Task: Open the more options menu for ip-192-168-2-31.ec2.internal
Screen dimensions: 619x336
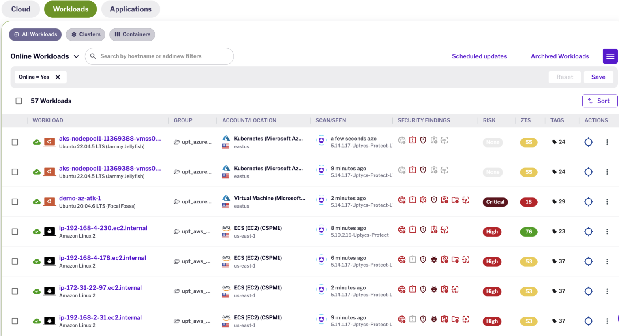Action: (x=607, y=321)
